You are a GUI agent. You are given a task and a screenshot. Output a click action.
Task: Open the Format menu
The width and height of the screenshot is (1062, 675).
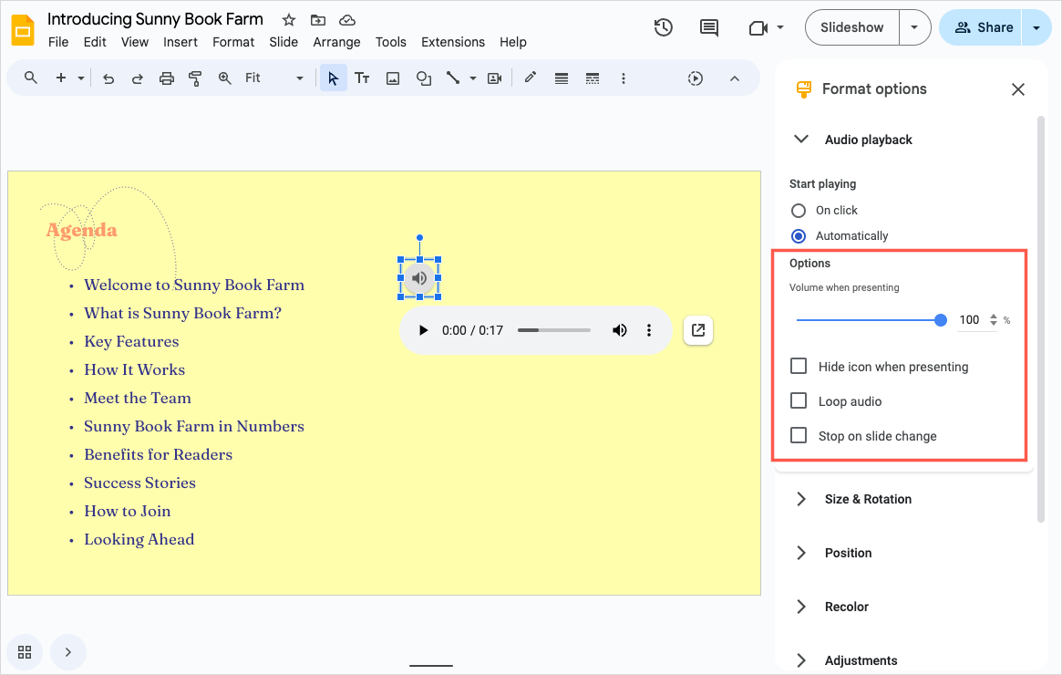click(233, 42)
